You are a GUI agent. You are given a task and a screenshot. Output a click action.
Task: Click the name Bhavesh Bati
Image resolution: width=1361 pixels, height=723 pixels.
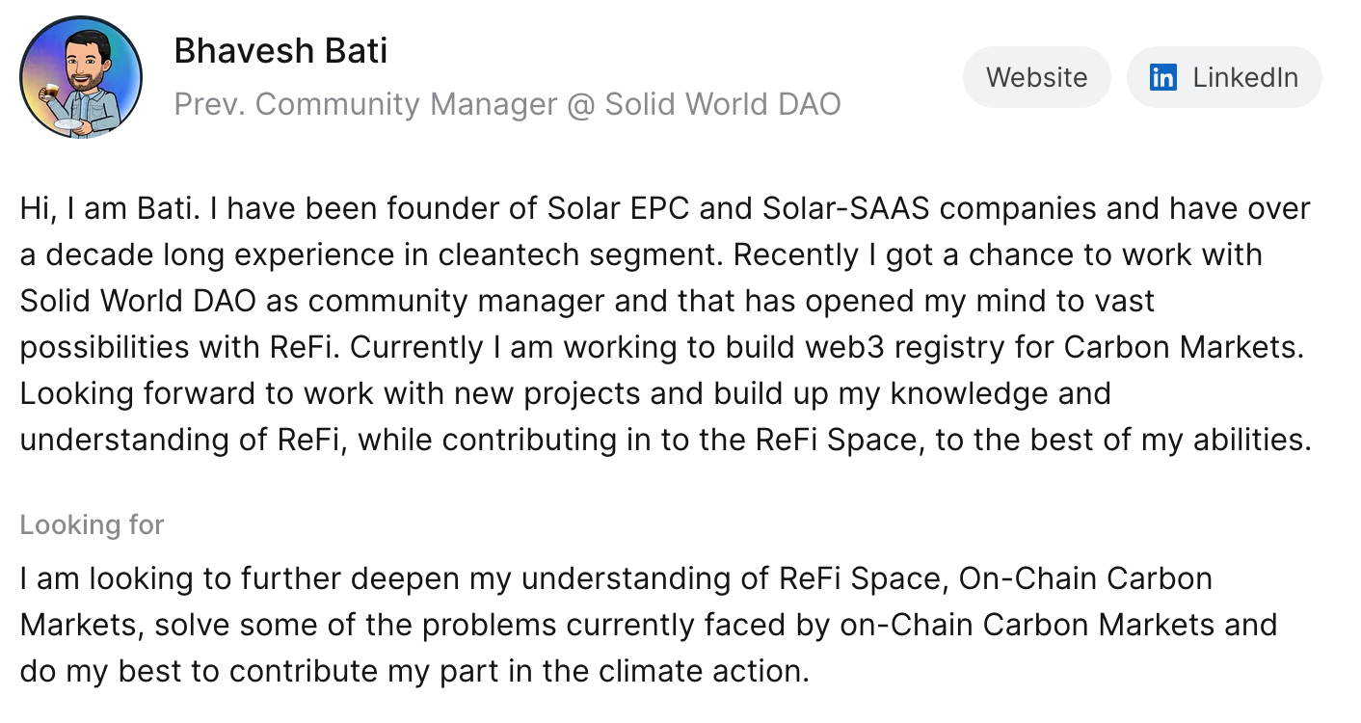pyautogui.click(x=280, y=51)
